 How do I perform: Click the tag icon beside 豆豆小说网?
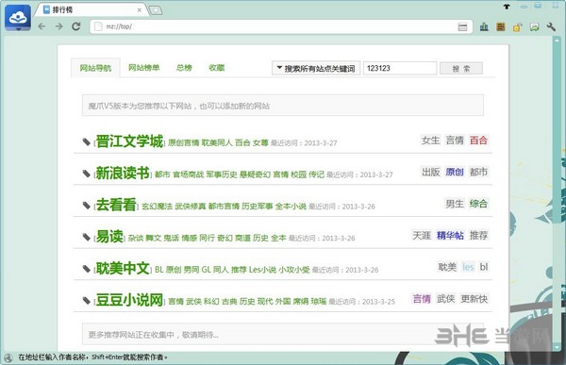pyautogui.click(x=86, y=300)
